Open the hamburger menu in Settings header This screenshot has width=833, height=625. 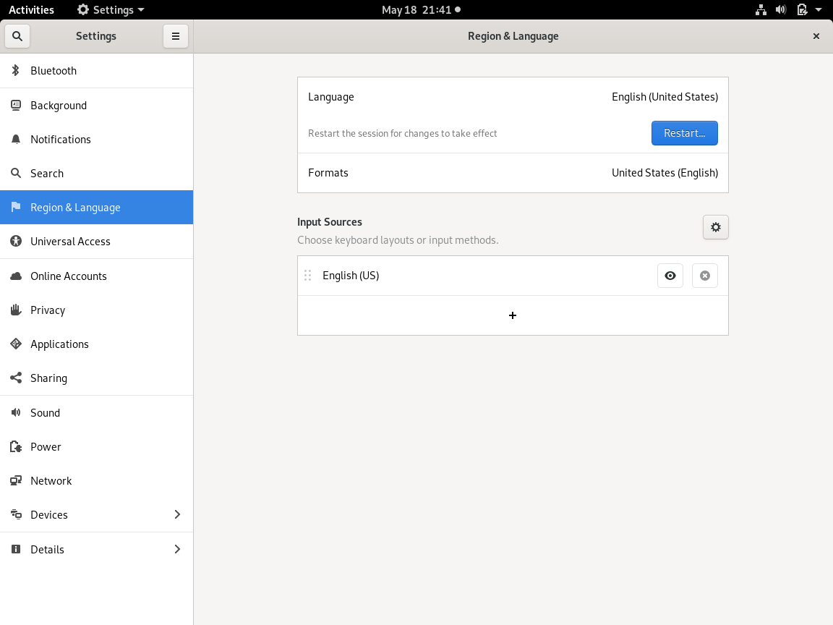(x=176, y=36)
